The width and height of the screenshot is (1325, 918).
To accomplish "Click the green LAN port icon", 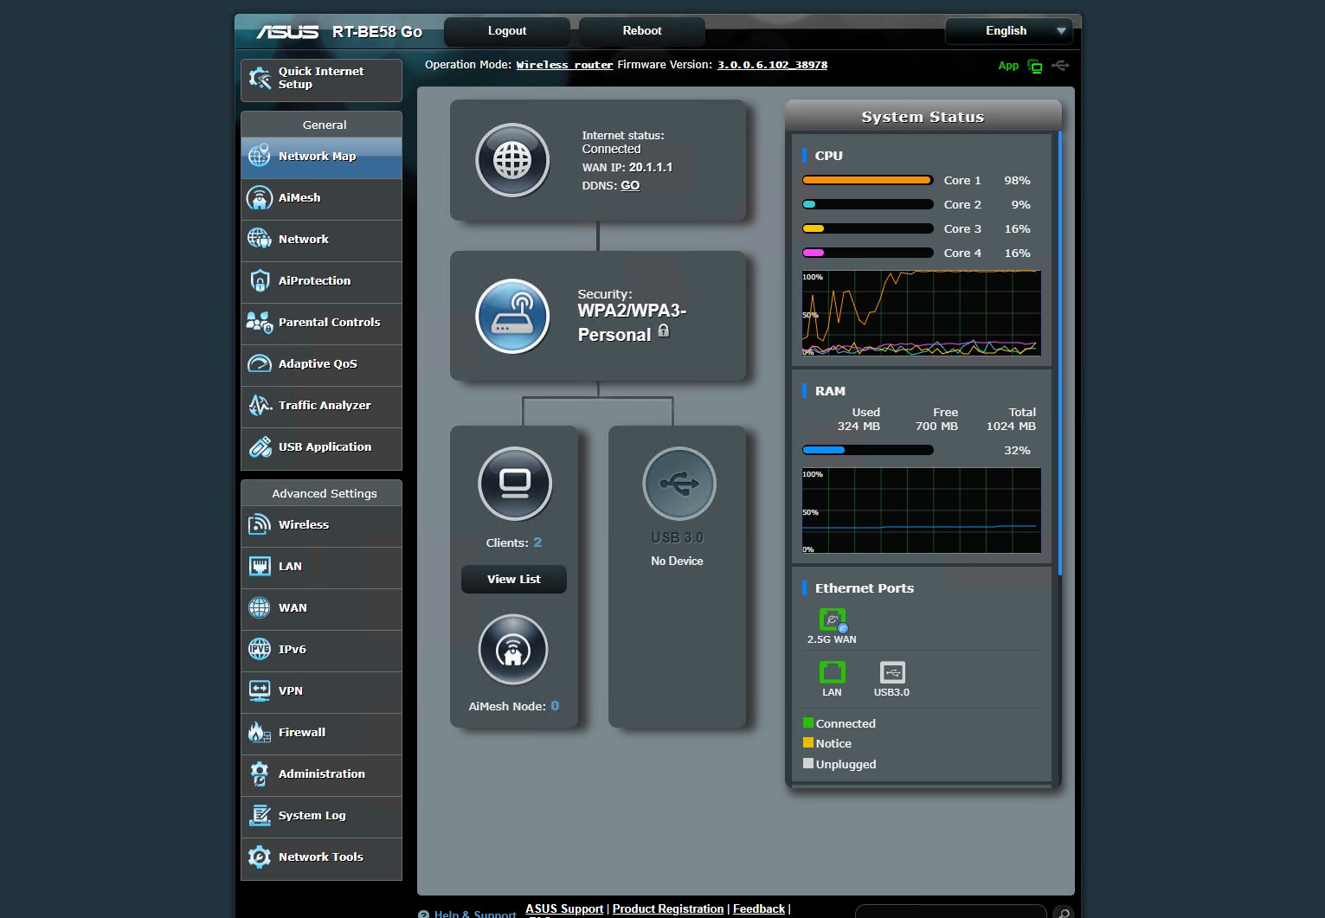I will point(832,672).
